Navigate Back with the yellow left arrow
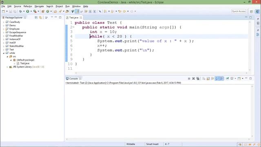The image size is (261, 147). pos(124,11)
